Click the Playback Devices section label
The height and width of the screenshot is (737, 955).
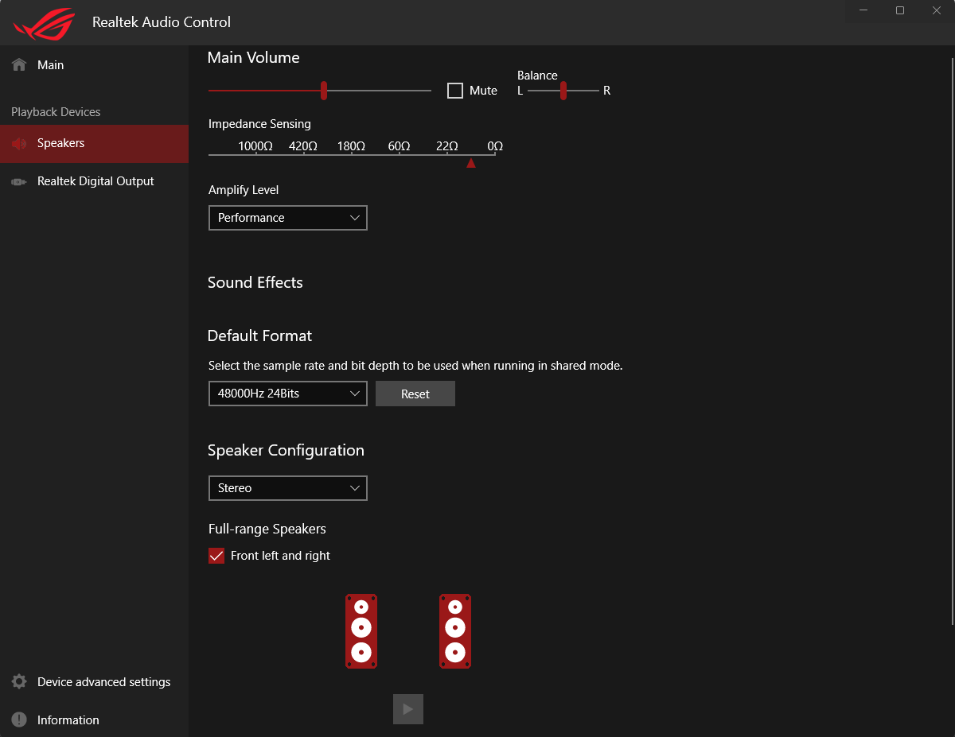[56, 112]
